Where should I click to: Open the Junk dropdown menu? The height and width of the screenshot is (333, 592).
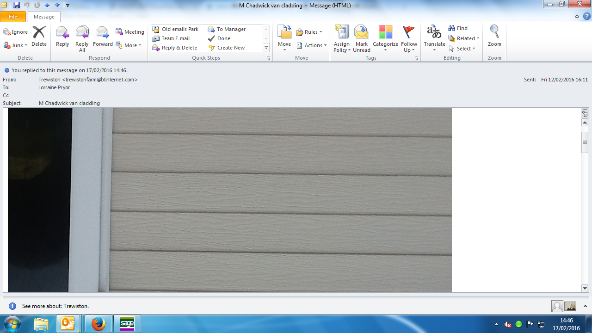[16, 45]
